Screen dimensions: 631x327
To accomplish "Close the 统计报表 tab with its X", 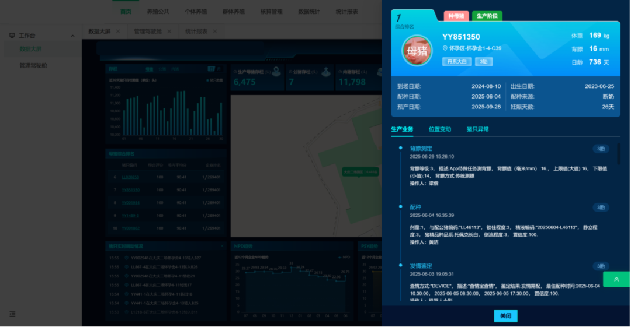I will tap(215, 31).
